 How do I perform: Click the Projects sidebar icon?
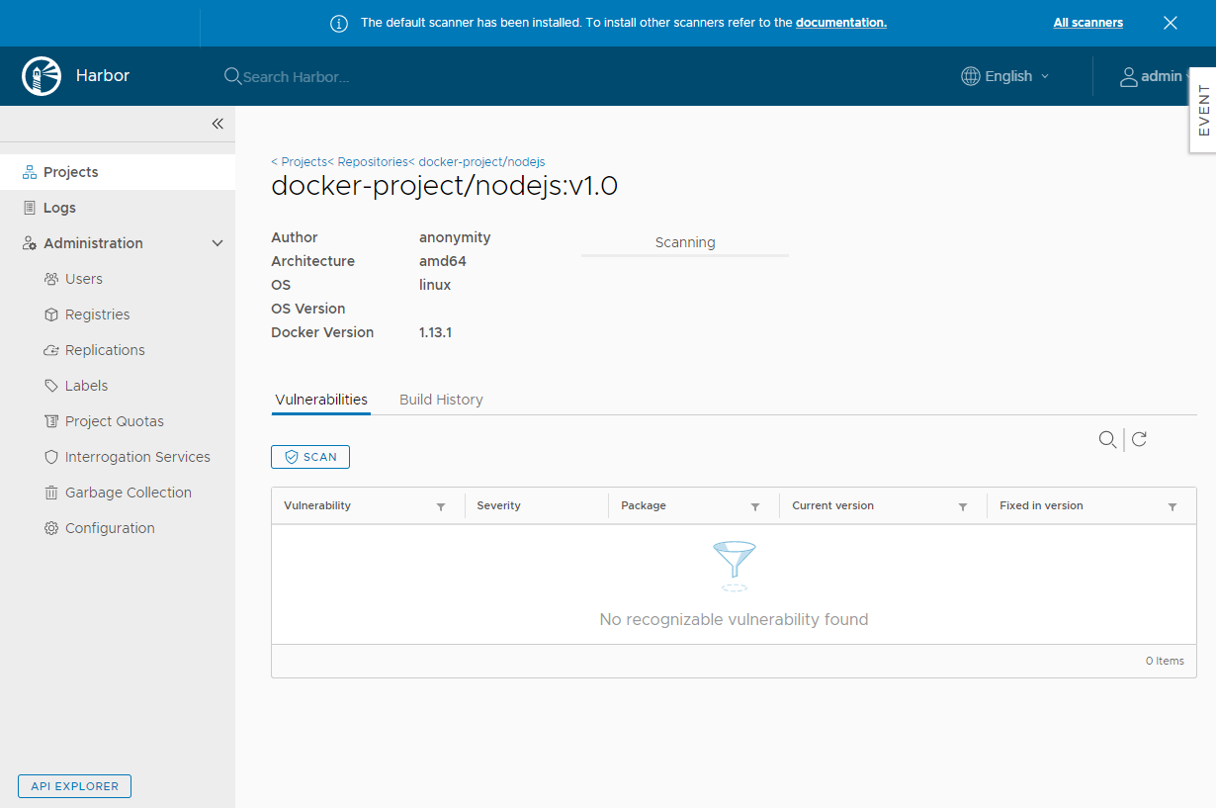click(30, 172)
